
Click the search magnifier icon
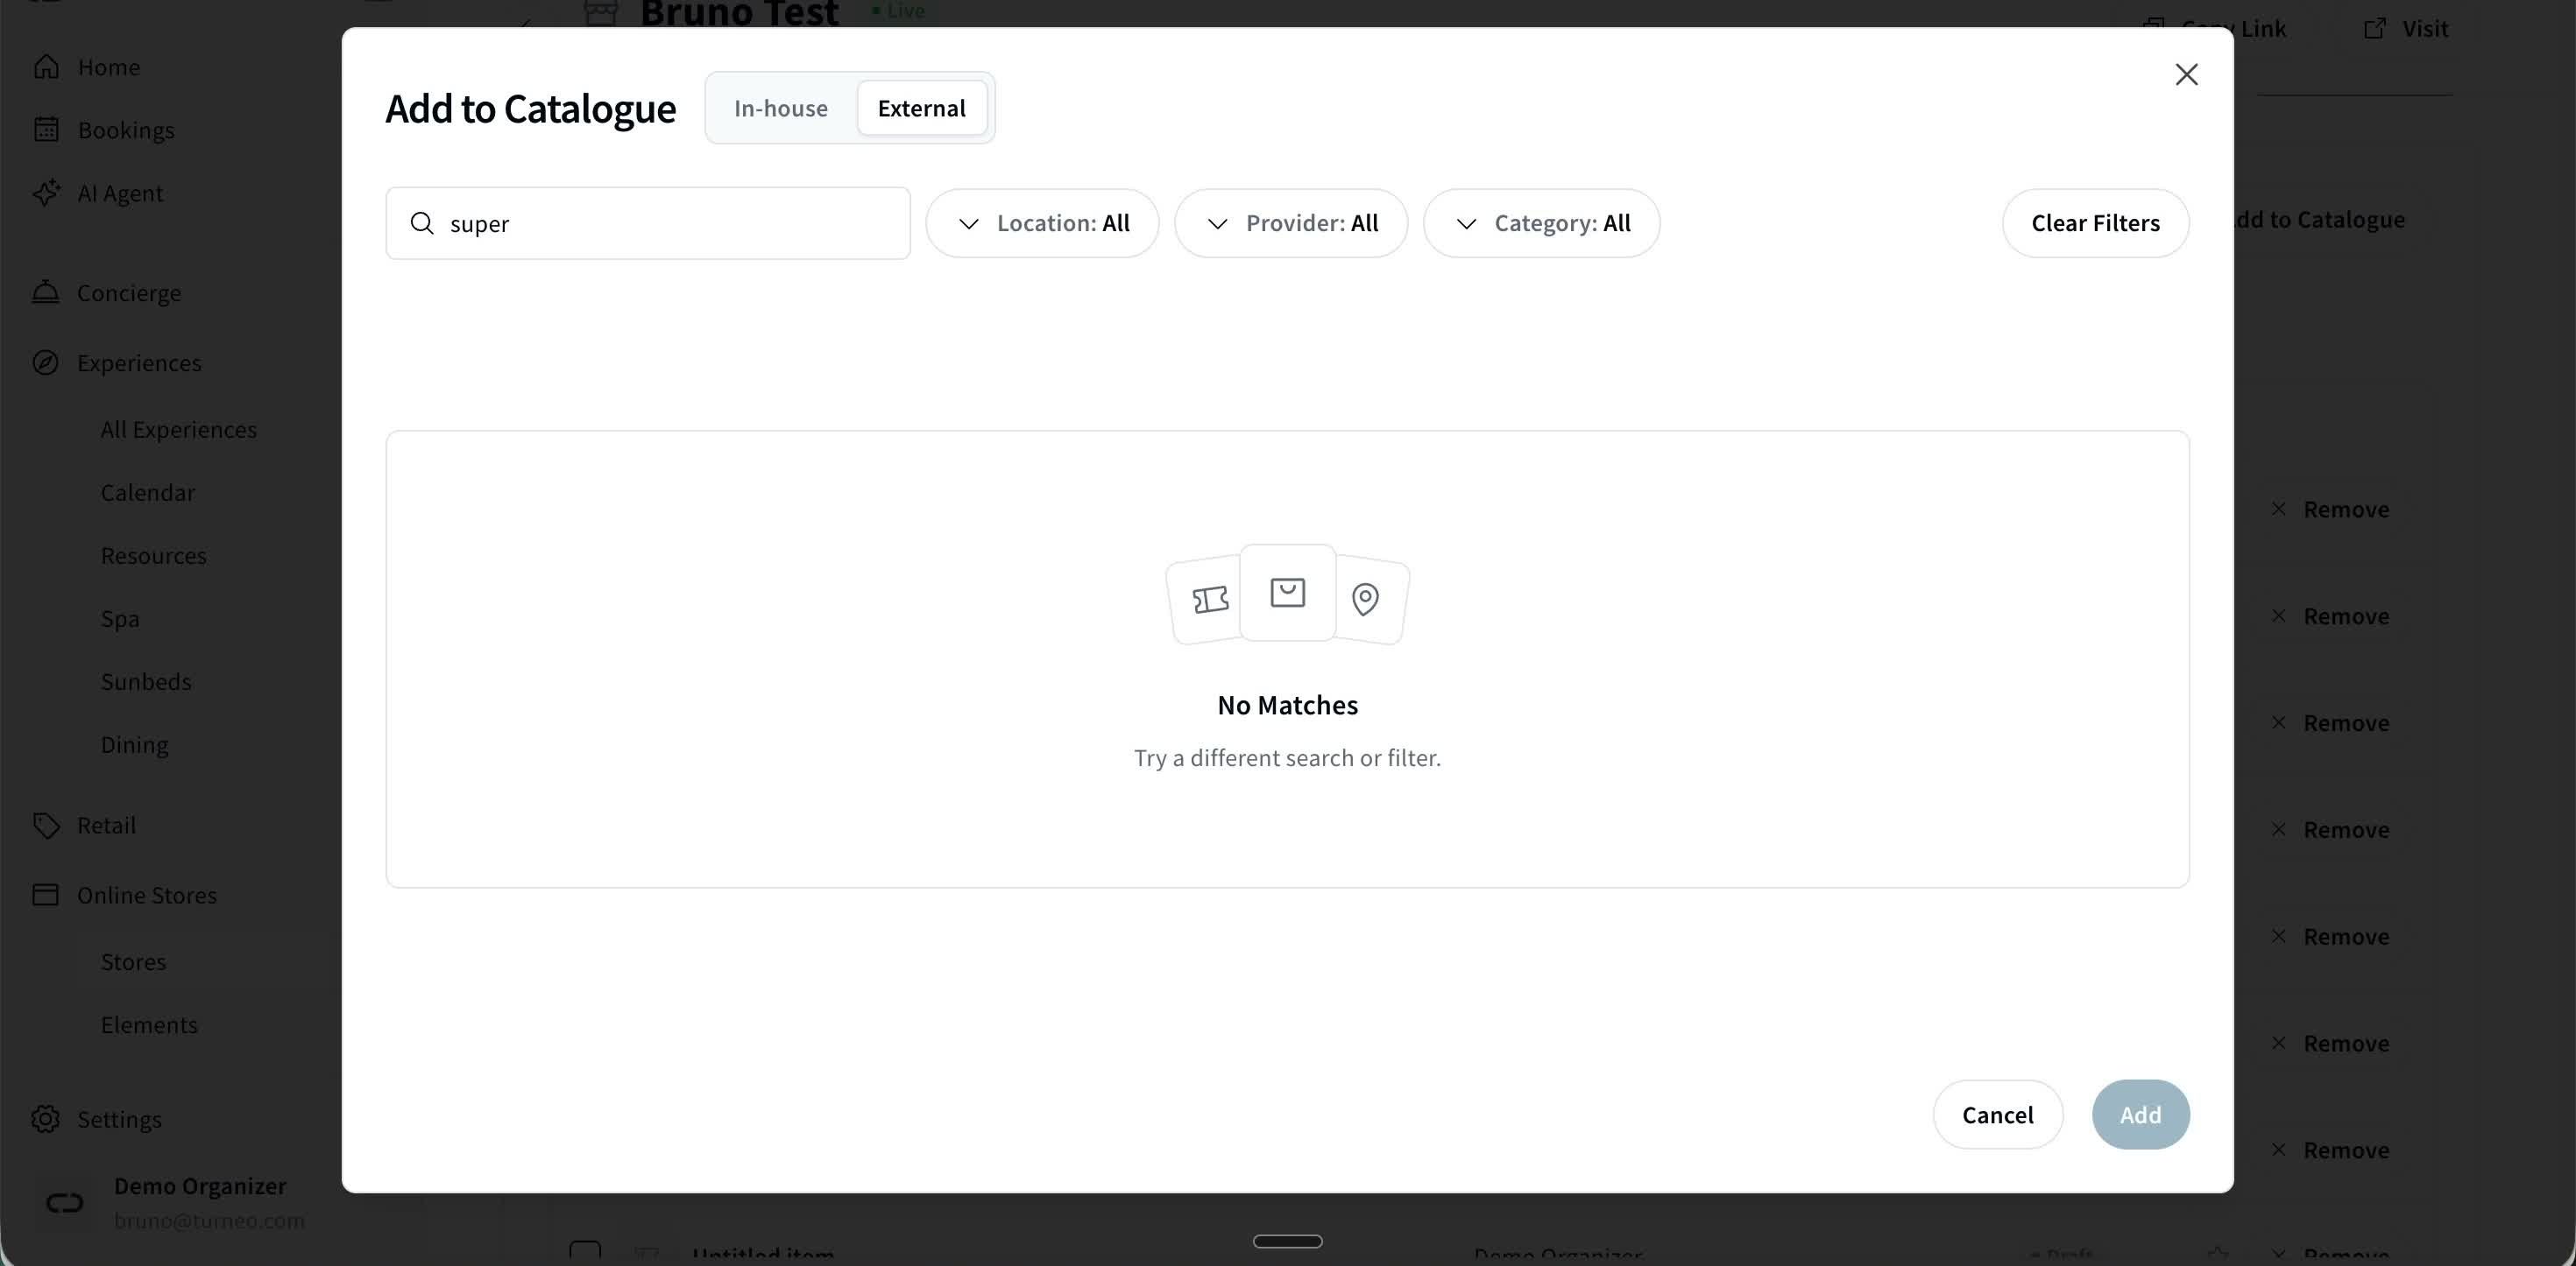pyautogui.click(x=422, y=223)
